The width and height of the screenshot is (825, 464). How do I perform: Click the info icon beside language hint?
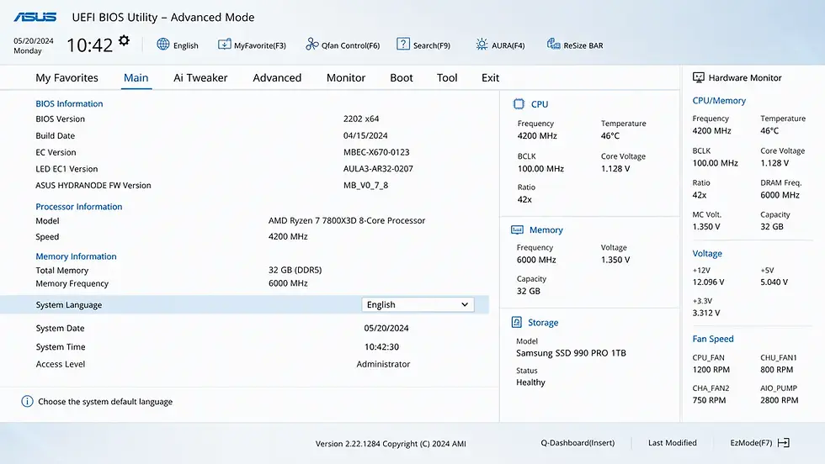point(27,402)
